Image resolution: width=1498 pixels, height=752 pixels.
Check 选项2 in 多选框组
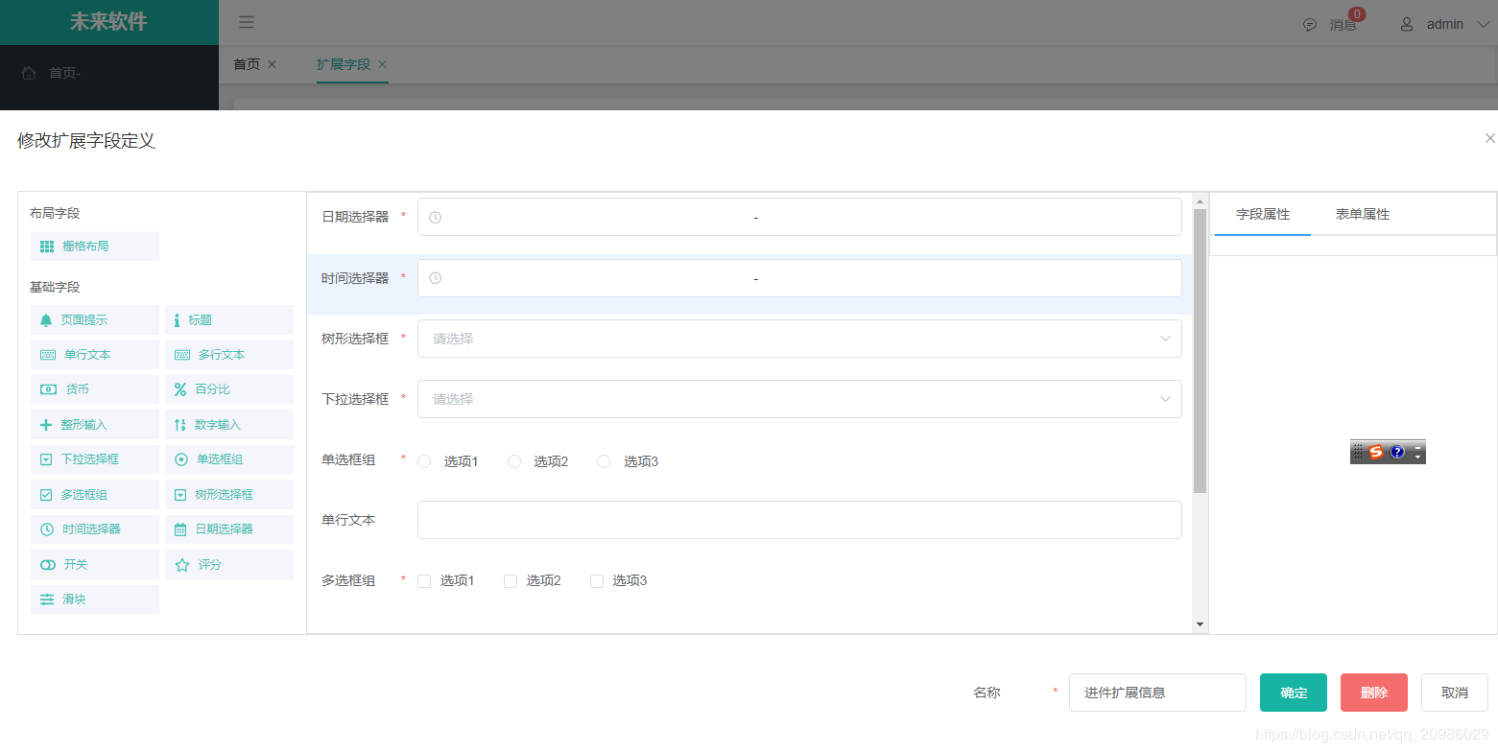pos(511,581)
